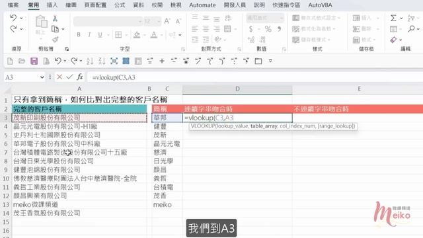423x238 pixels.
Task: Switch to the 資料 ribbon tab
Action: 138,5
